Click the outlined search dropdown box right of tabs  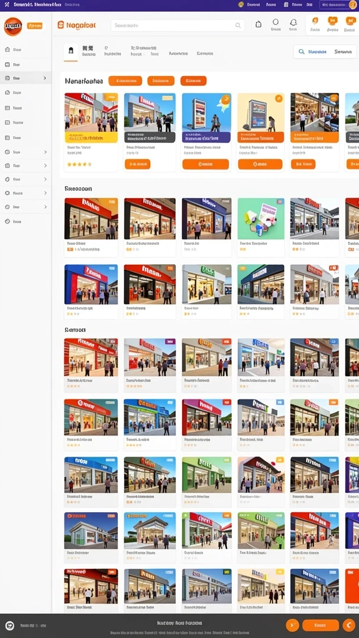point(325,52)
